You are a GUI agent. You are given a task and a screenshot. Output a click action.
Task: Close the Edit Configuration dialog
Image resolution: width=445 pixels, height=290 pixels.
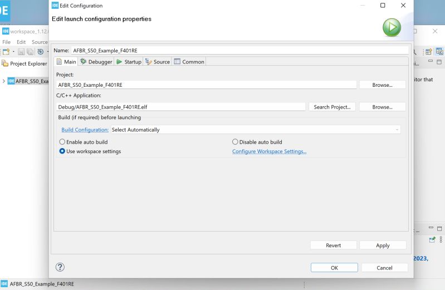403,6
